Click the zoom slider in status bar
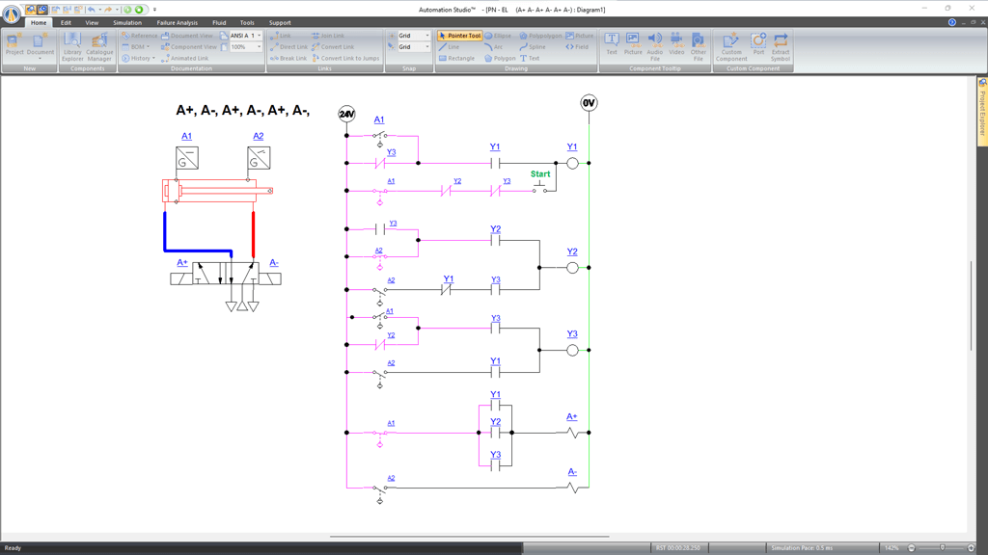This screenshot has height=555, width=988. tap(942, 548)
